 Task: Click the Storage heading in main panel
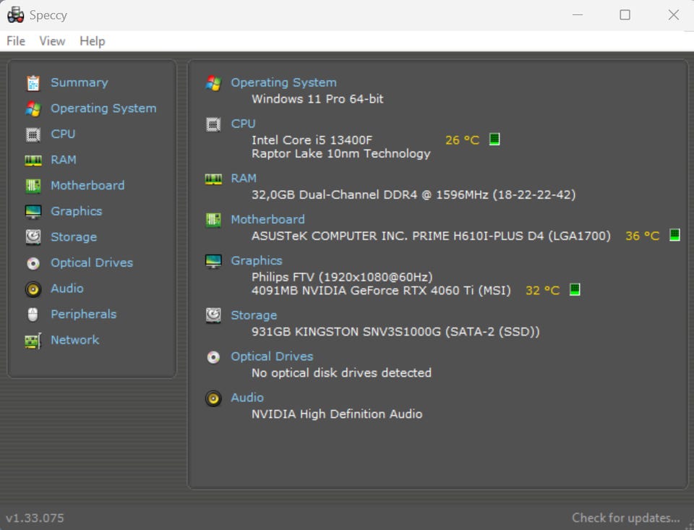[254, 315]
